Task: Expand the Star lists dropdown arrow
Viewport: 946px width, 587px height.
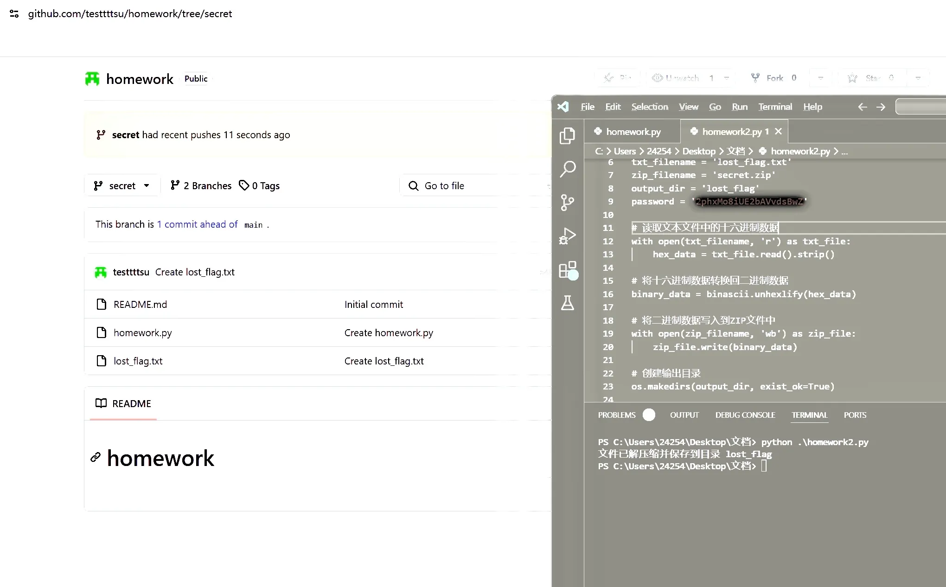Action: tap(918, 78)
